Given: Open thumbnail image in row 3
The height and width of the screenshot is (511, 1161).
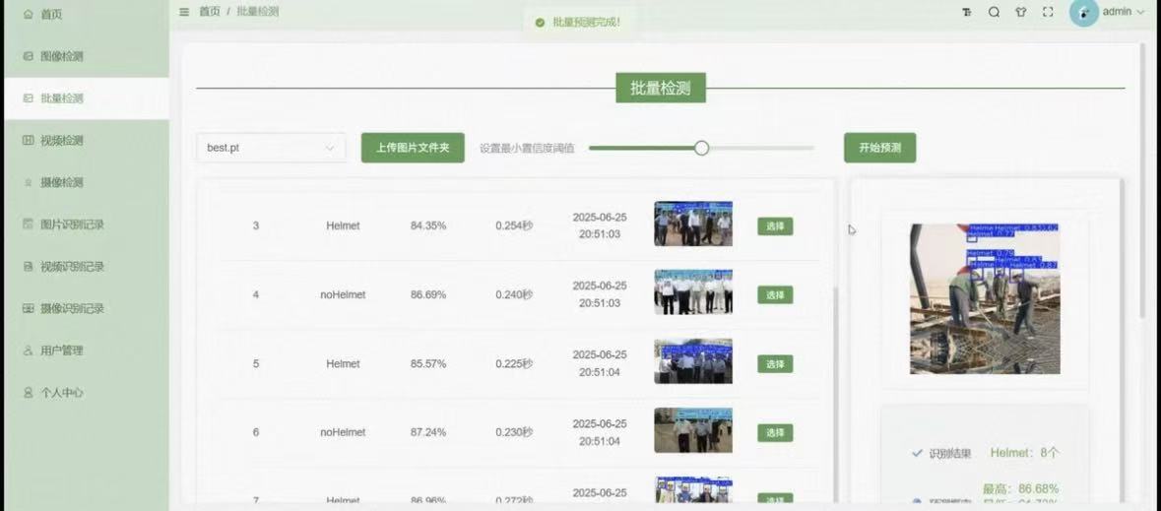Looking at the screenshot, I should 693,224.
